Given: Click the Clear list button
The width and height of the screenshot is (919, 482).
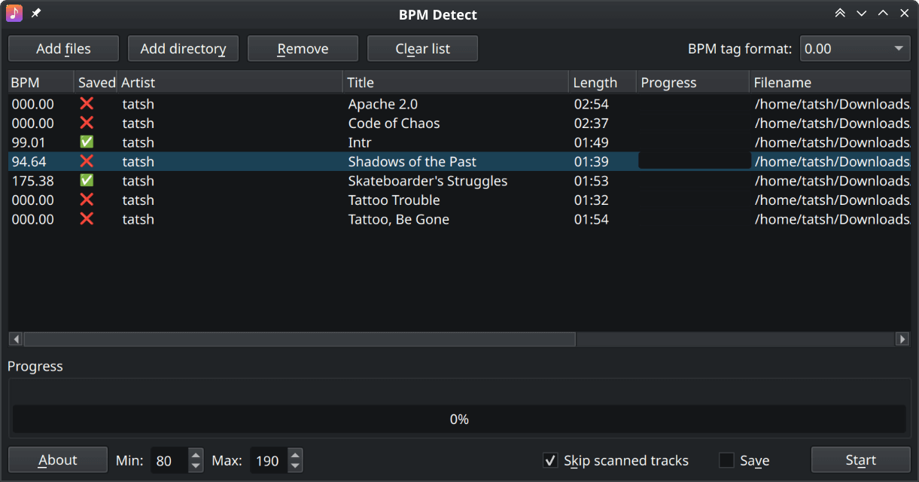Looking at the screenshot, I should click(422, 49).
